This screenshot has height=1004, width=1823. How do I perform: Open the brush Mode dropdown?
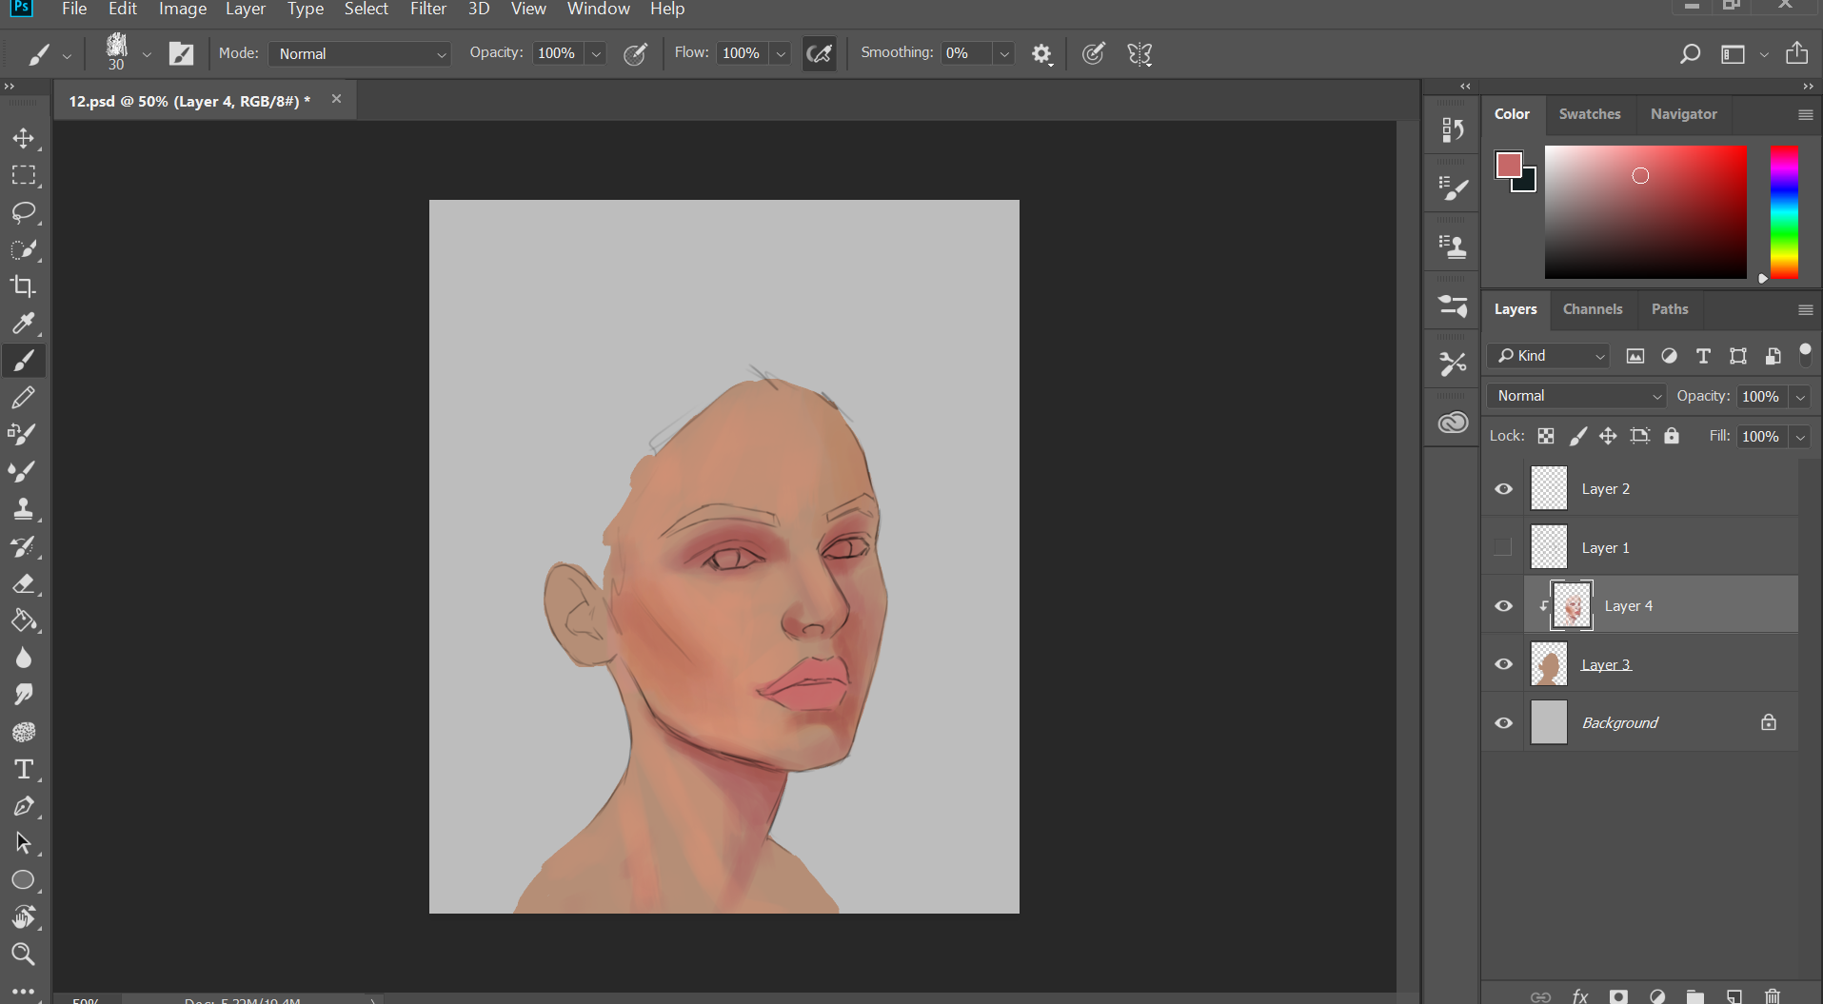coord(360,54)
